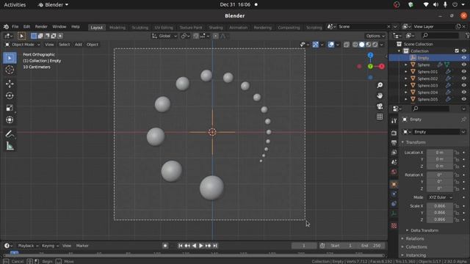Switch to the Modeling workspace tab

pos(117,28)
